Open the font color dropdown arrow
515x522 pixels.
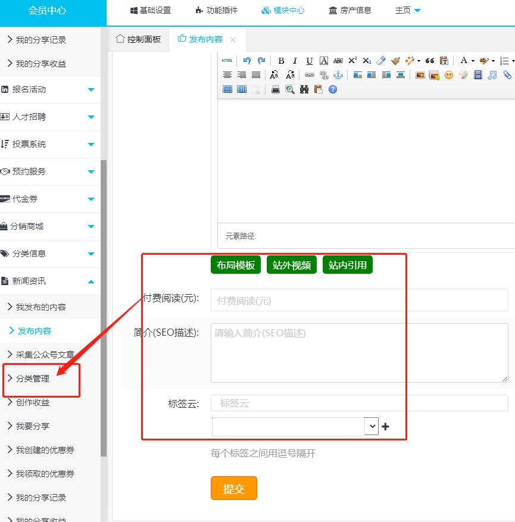click(x=473, y=61)
